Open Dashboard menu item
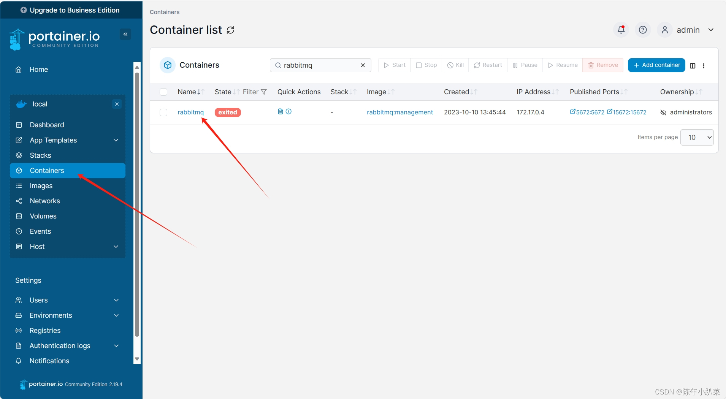This screenshot has height=399, width=726. (x=68, y=125)
